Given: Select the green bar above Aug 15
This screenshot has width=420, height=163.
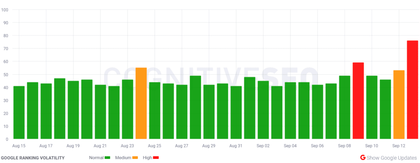Looking at the screenshot, I should pos(19,113).
